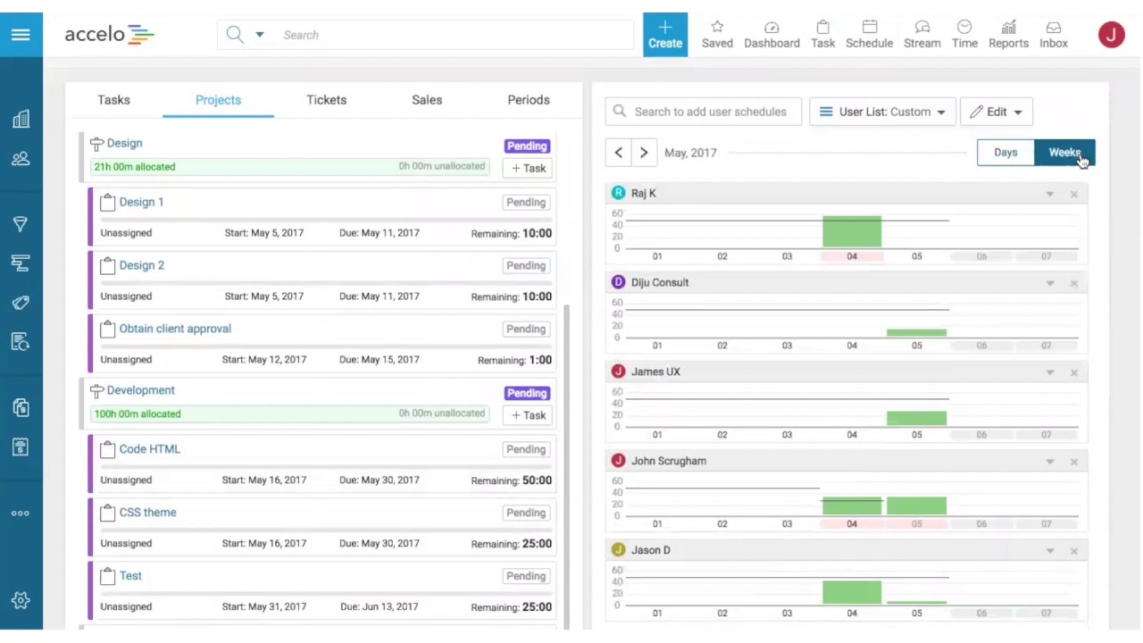Switch to the Tickets tab
This screenshot has width=1143, height=643.
(x=326, y=99)
